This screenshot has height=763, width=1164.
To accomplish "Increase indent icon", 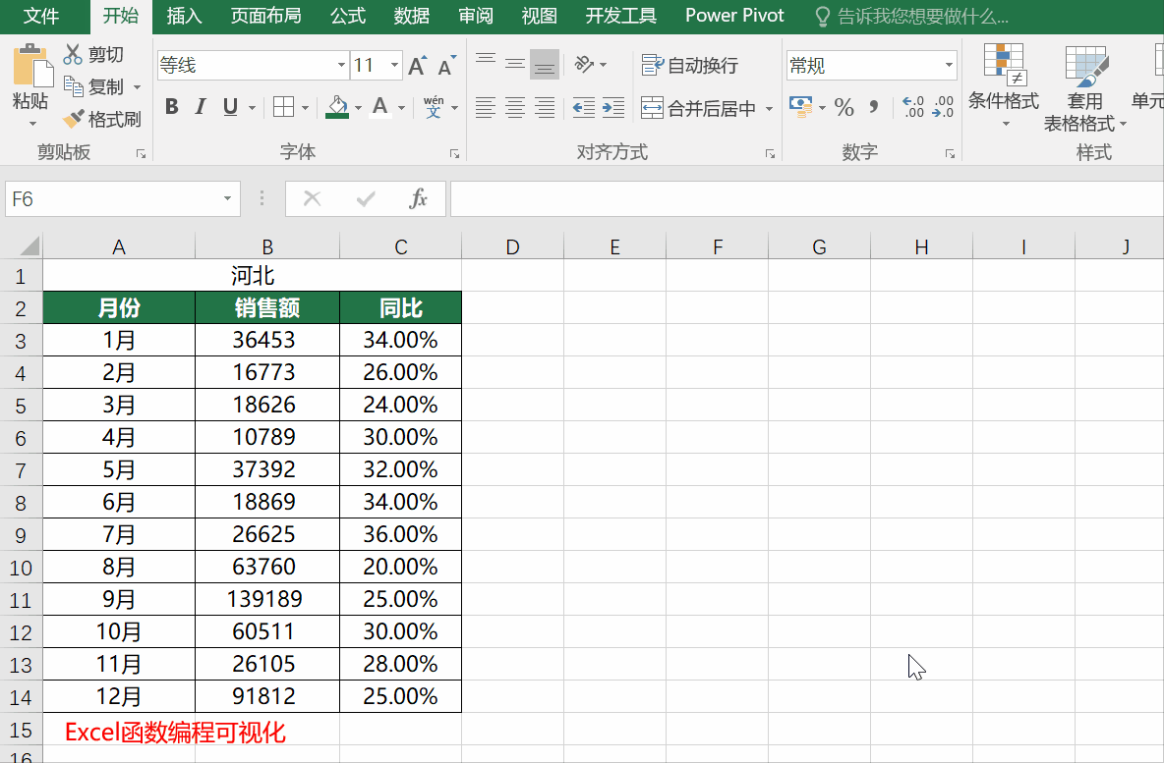I will tap(613, 107).
